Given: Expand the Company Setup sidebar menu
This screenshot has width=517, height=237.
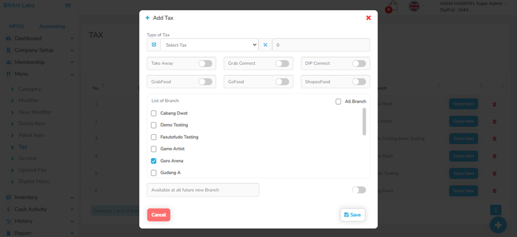Looking at the screenshot, I should tap(39, 50).
